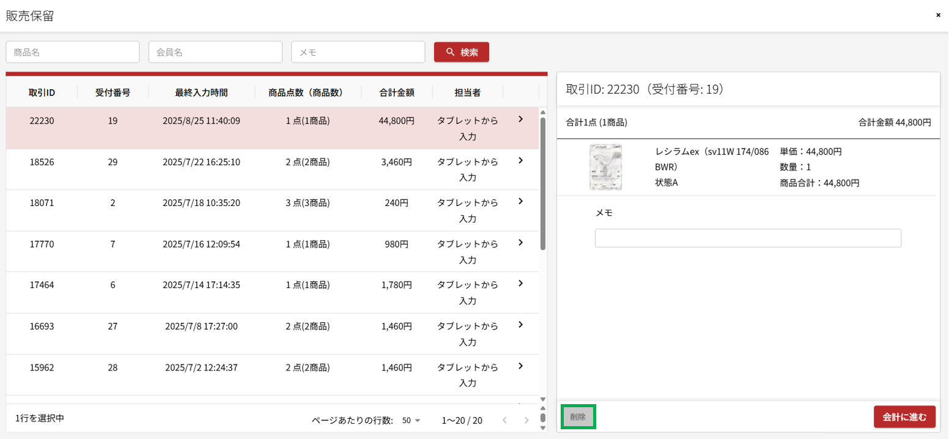Click the 商品名 search input field
This screenshot has height=439, width=949.
[x=73, y=52]
